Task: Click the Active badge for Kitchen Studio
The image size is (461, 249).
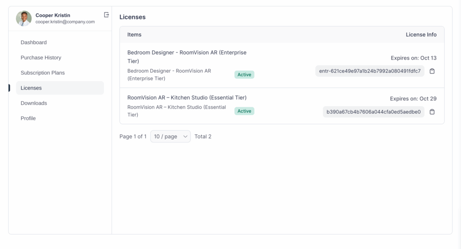Action: pyautogui.click(x=244, y=111)
